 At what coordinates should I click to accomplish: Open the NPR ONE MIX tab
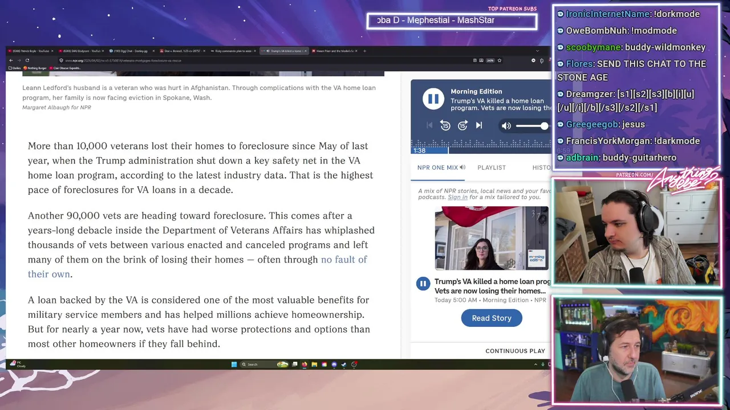441,167
